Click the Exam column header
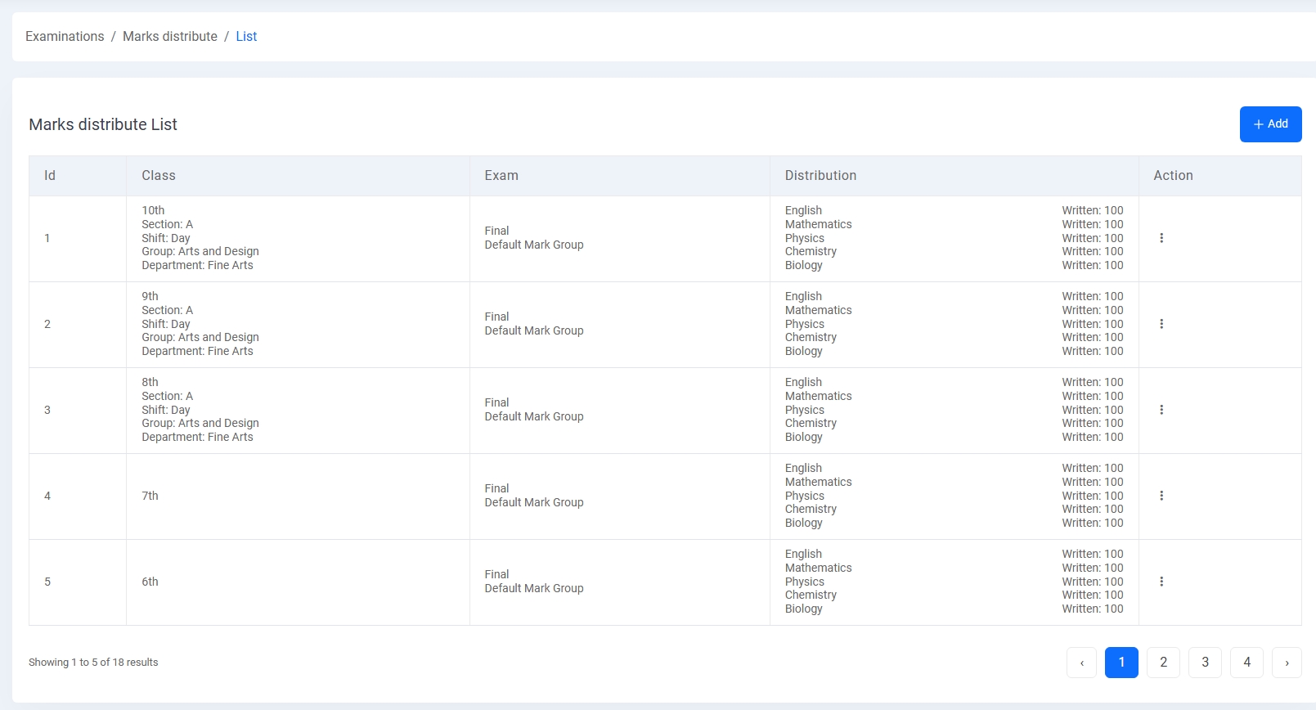 [x=501, y=176]
